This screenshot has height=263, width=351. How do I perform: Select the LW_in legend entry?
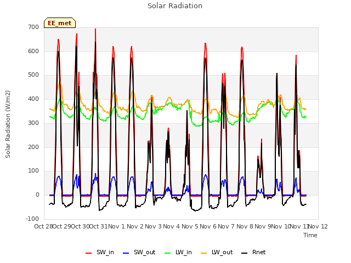point(178,253)
